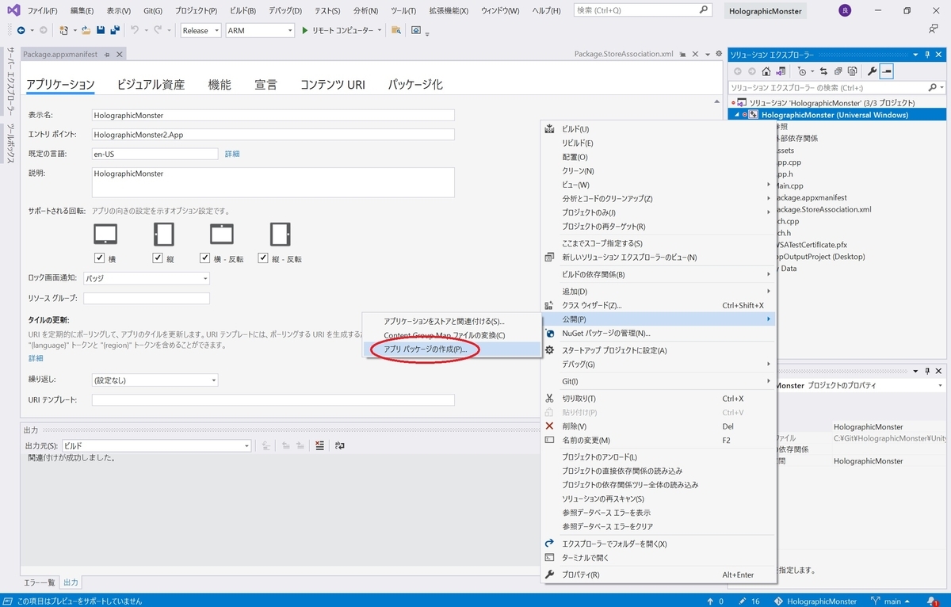The height and width of the screenshot is (607, 951).
Task: Open the Release configuration dropdown
Action: pos(200,30)
